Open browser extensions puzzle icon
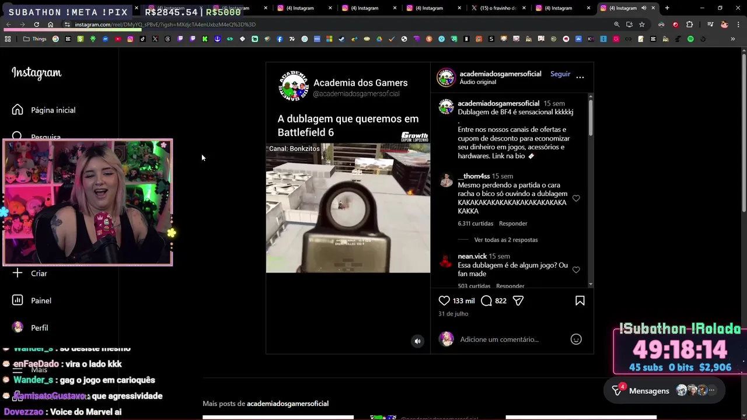Image resolution: width=747 pixels, height=420 pixels. pos(689,24)
